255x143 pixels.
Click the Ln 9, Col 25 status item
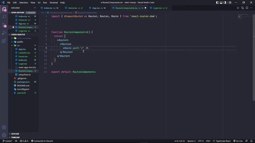180,141
